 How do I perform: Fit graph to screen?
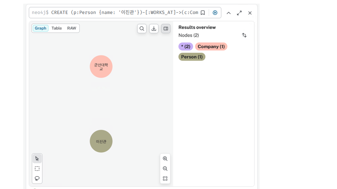point(165,178)
